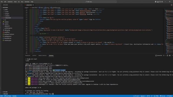Open package-lock.json file

point(9,34)
